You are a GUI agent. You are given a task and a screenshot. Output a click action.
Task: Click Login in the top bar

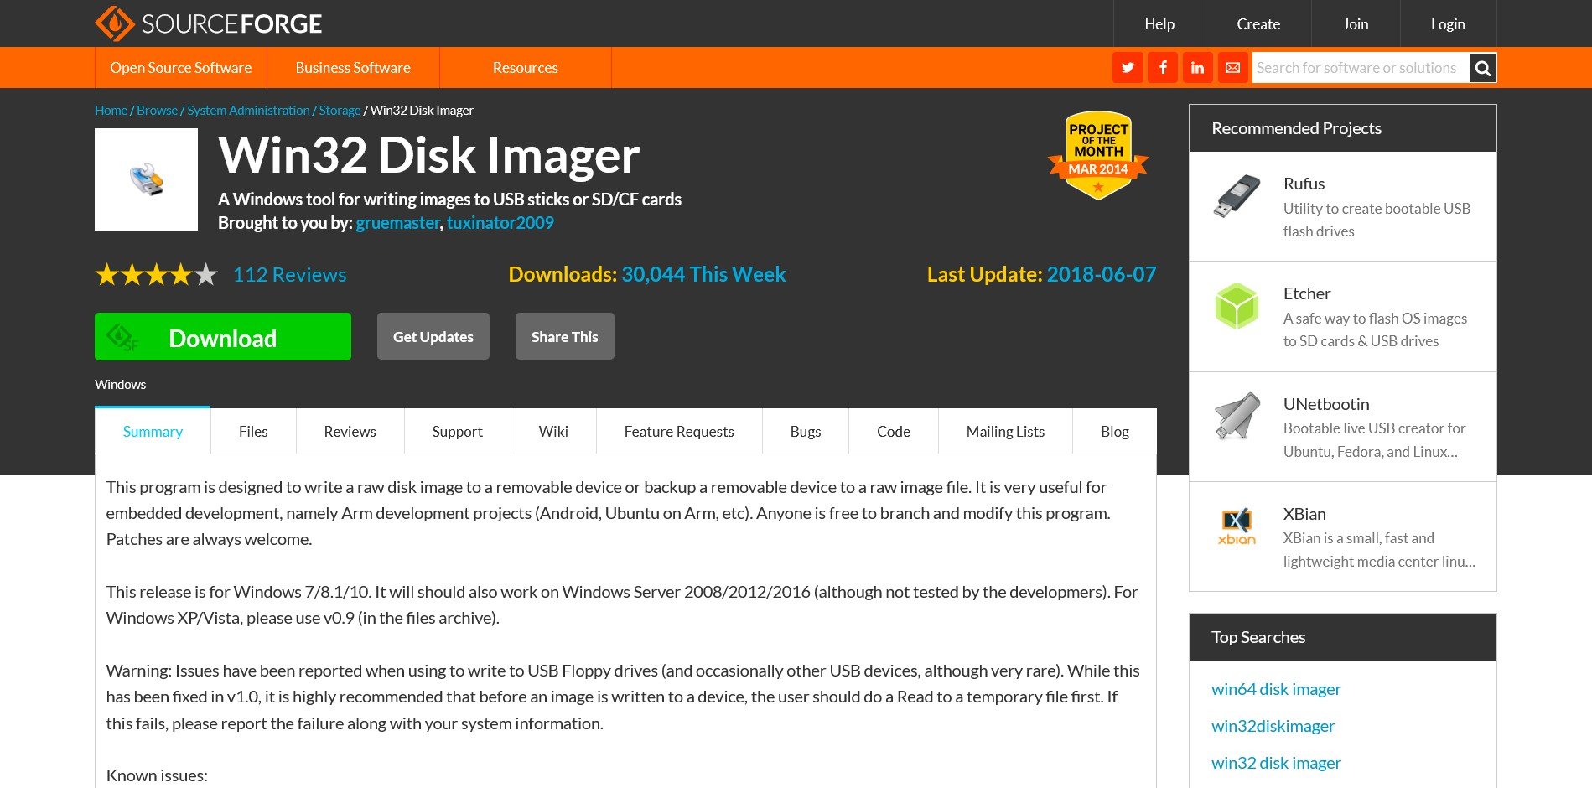tap(1448, 23)
